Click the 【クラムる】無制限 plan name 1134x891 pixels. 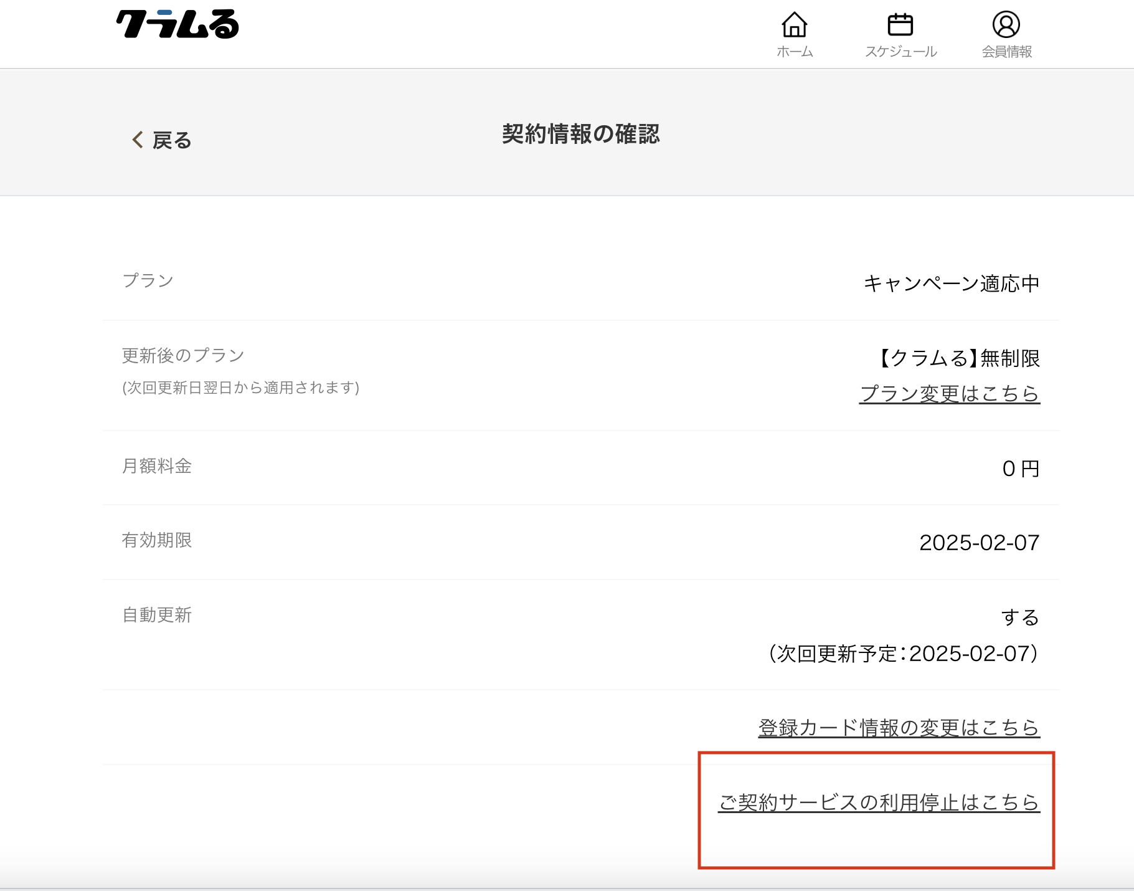tap(958, 358)
